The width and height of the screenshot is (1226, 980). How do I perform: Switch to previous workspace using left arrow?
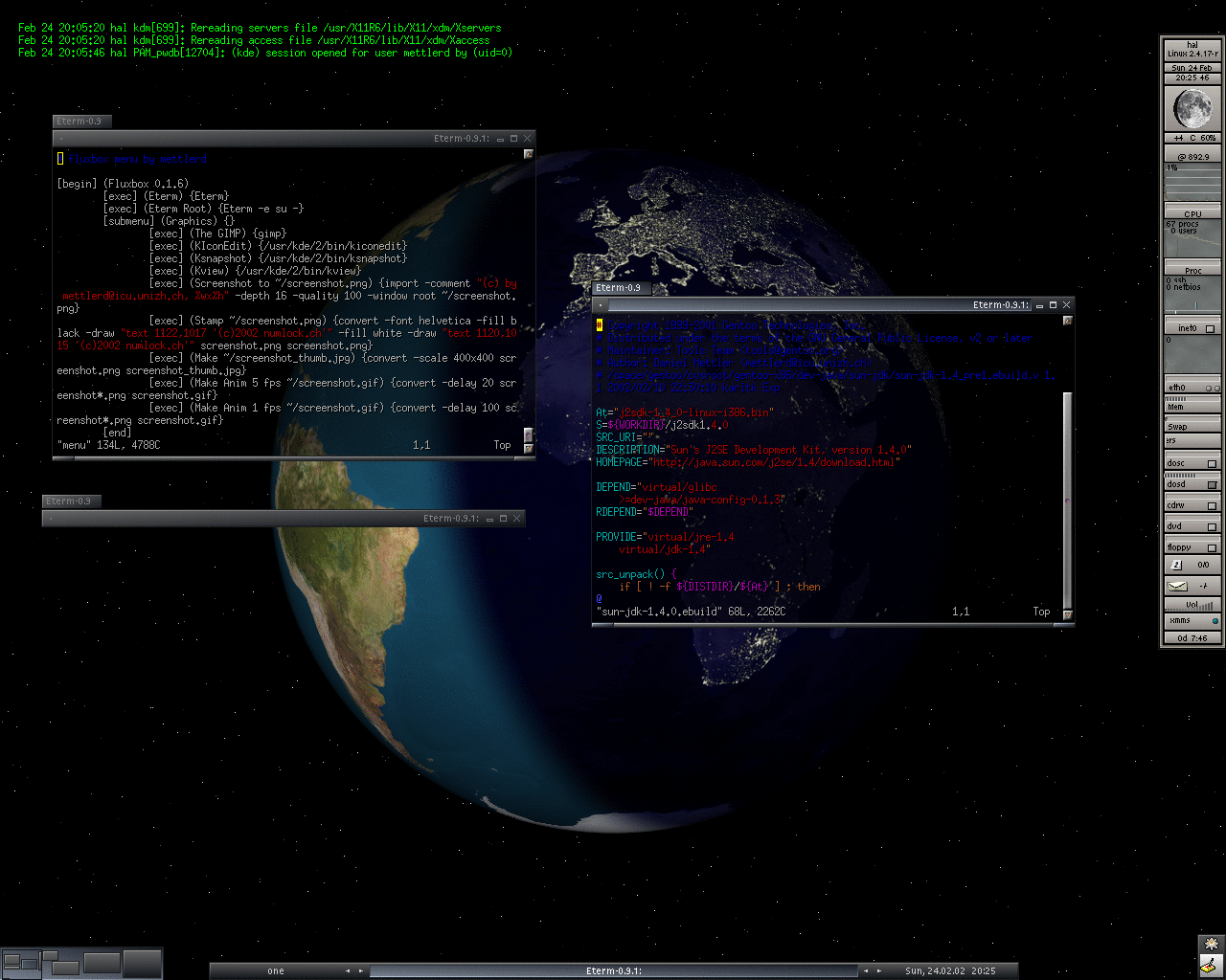[348, 970]
